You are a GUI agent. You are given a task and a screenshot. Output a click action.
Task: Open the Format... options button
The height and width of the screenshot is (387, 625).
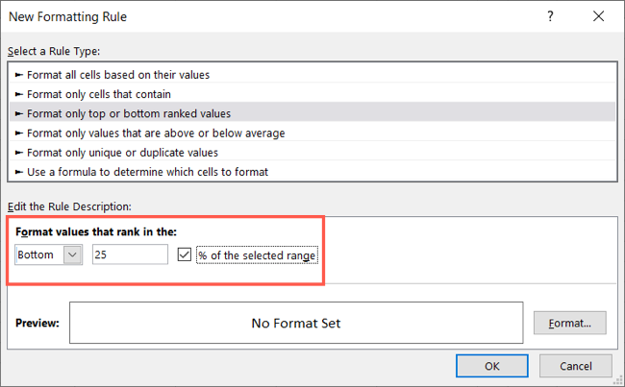pos(569,324)
